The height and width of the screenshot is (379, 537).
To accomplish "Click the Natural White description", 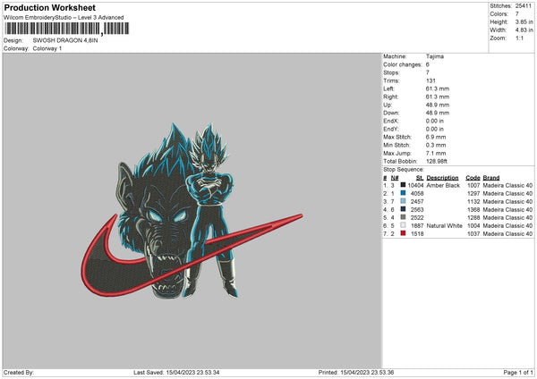I will tap(444, 226).
